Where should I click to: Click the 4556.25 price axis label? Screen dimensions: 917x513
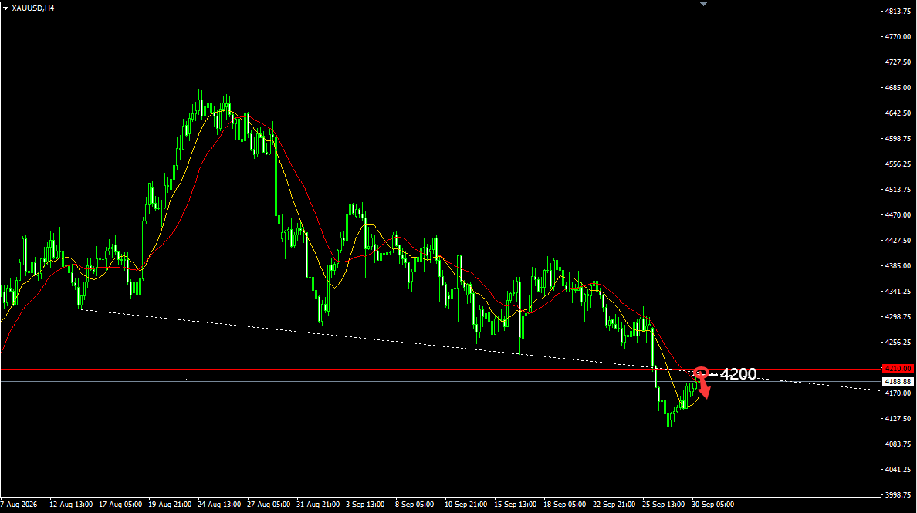[x=898, y=164]
